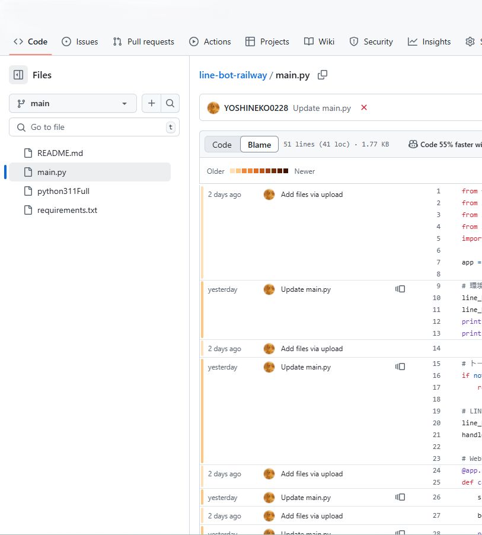This screenshot has height=535, width=482.
Task: Open the Update main.py commit link
Action: point(321,108)
